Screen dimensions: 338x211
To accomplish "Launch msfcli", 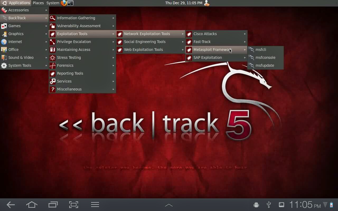I will [x=265, y=50].
